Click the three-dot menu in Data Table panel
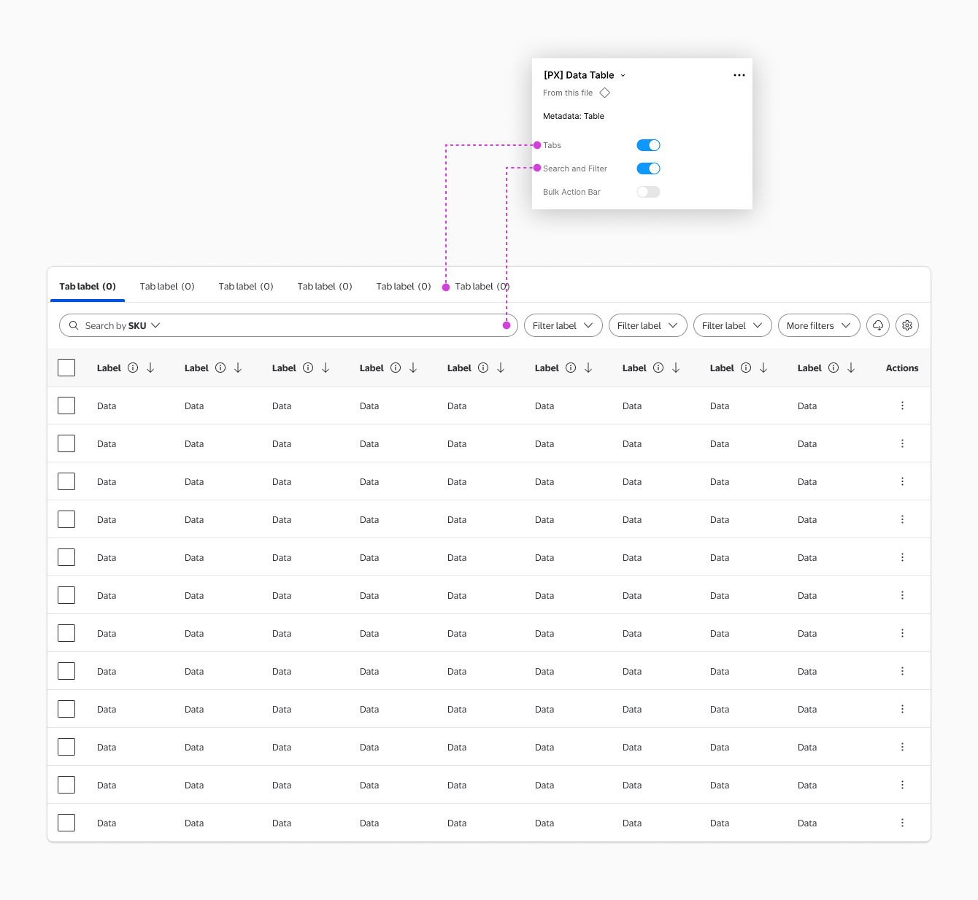The image size is (978, 900). [739, 75]
